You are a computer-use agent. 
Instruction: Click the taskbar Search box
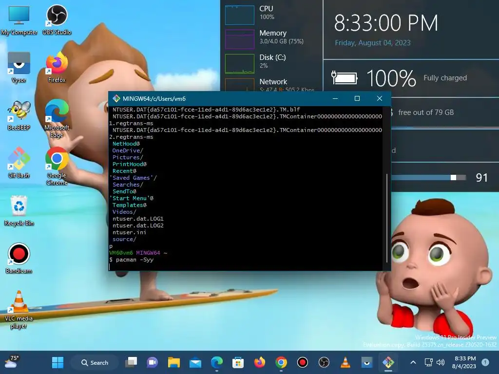(95, 362)
